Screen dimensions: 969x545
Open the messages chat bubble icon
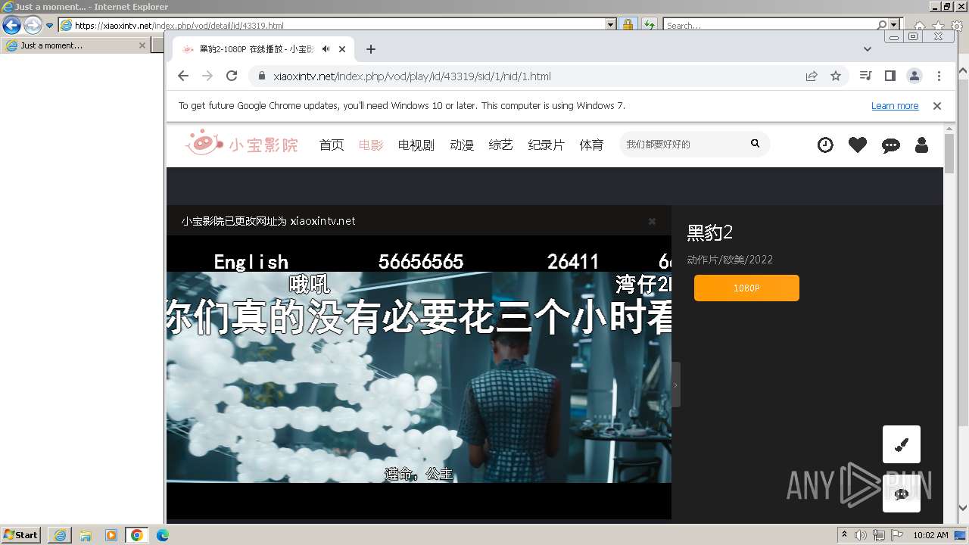(x=891, y=145)
